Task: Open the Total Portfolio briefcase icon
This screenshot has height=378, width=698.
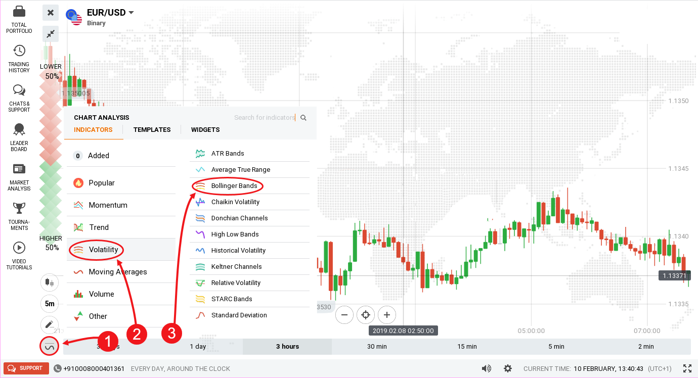Action: [19, 12]
